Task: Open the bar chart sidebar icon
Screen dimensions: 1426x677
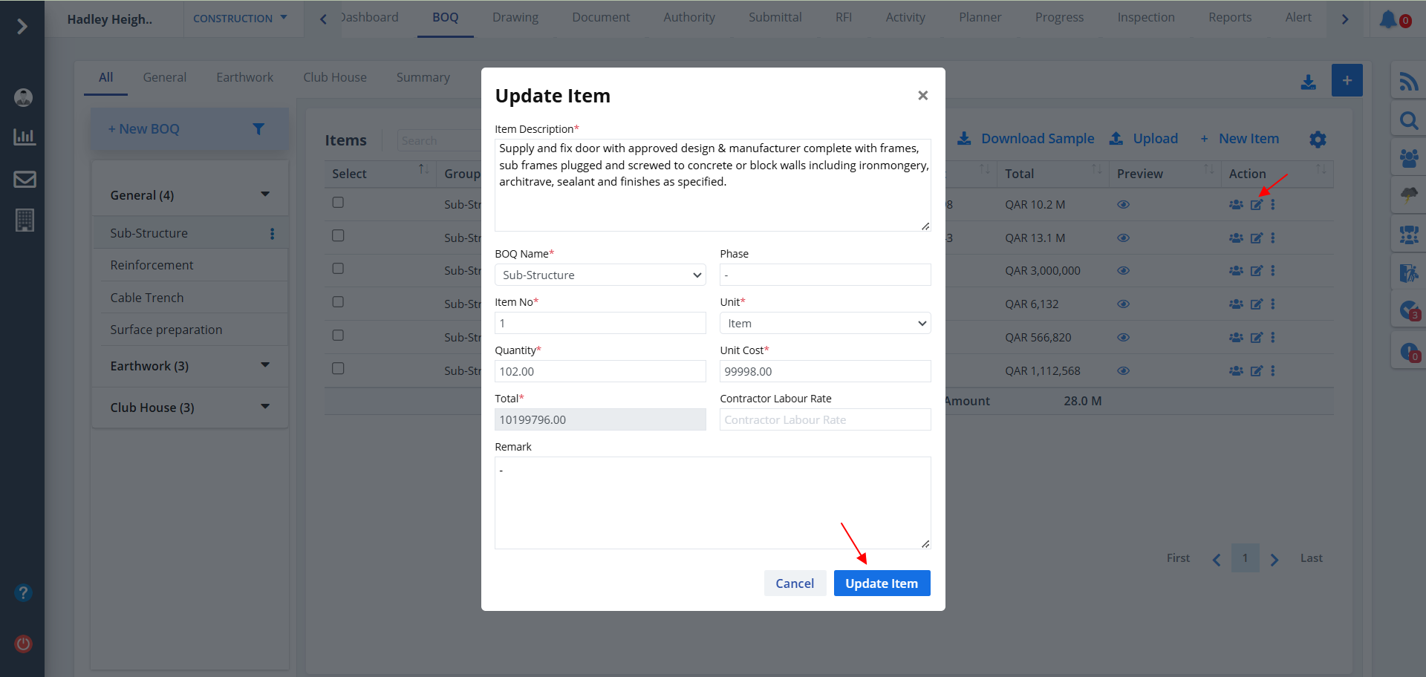Action: (x=25, y=137)
